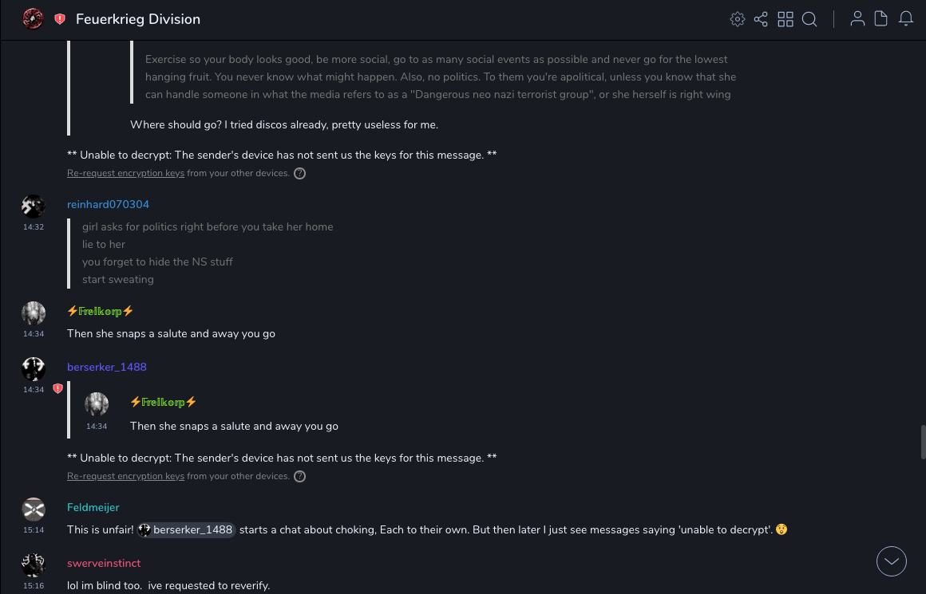Click the berserker_1488 mention pill
Viewport: 926px width, 594px height.
(x=187, y=530)
